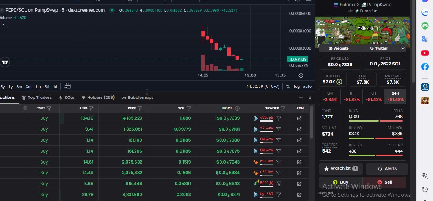Open trader vVedpb wallet link

click(x=267, y=118)
